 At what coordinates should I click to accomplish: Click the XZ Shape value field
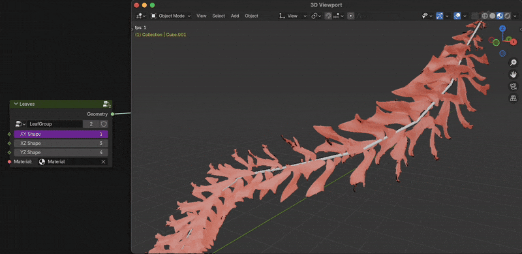pyautogui.click(x=61, y=144)
